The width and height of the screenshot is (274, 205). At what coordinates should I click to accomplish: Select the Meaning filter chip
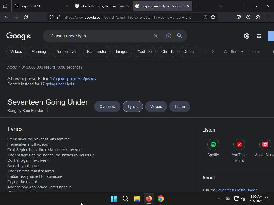coord(39,52)
